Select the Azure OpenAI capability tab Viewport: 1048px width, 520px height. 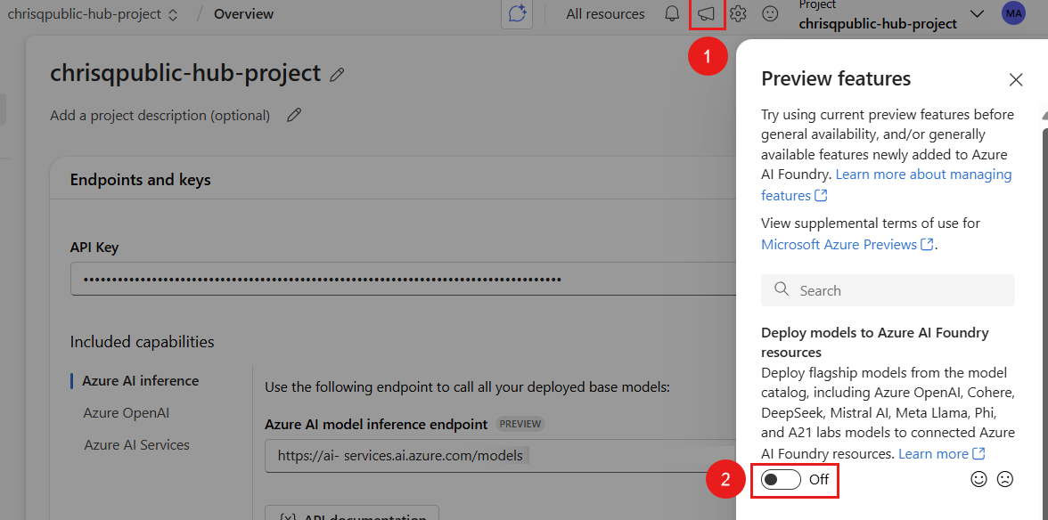(x=127, y=412)
